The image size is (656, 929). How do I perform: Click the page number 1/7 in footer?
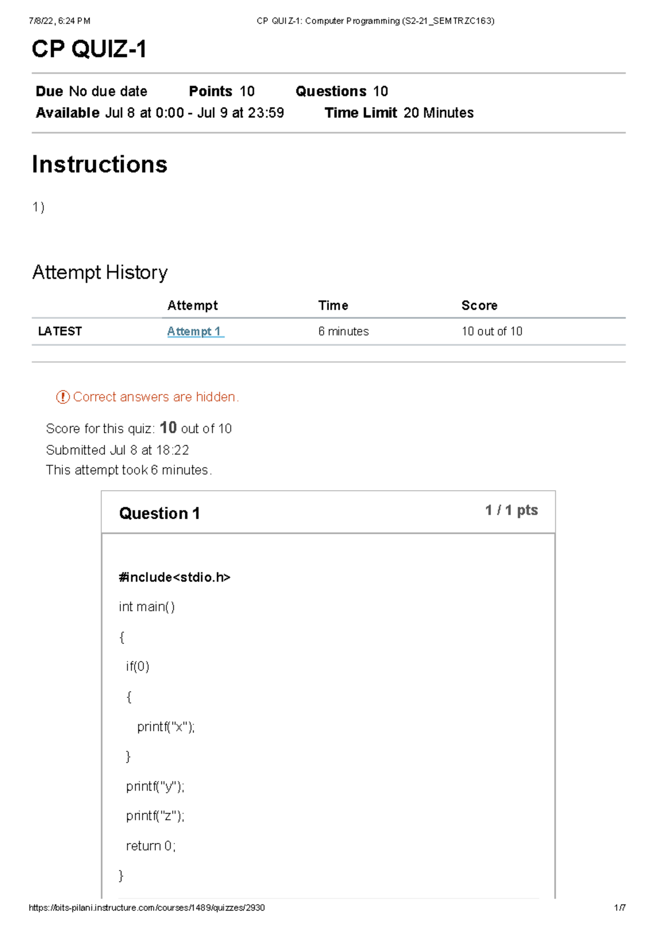pyautogui.click(x=619, y=908)
